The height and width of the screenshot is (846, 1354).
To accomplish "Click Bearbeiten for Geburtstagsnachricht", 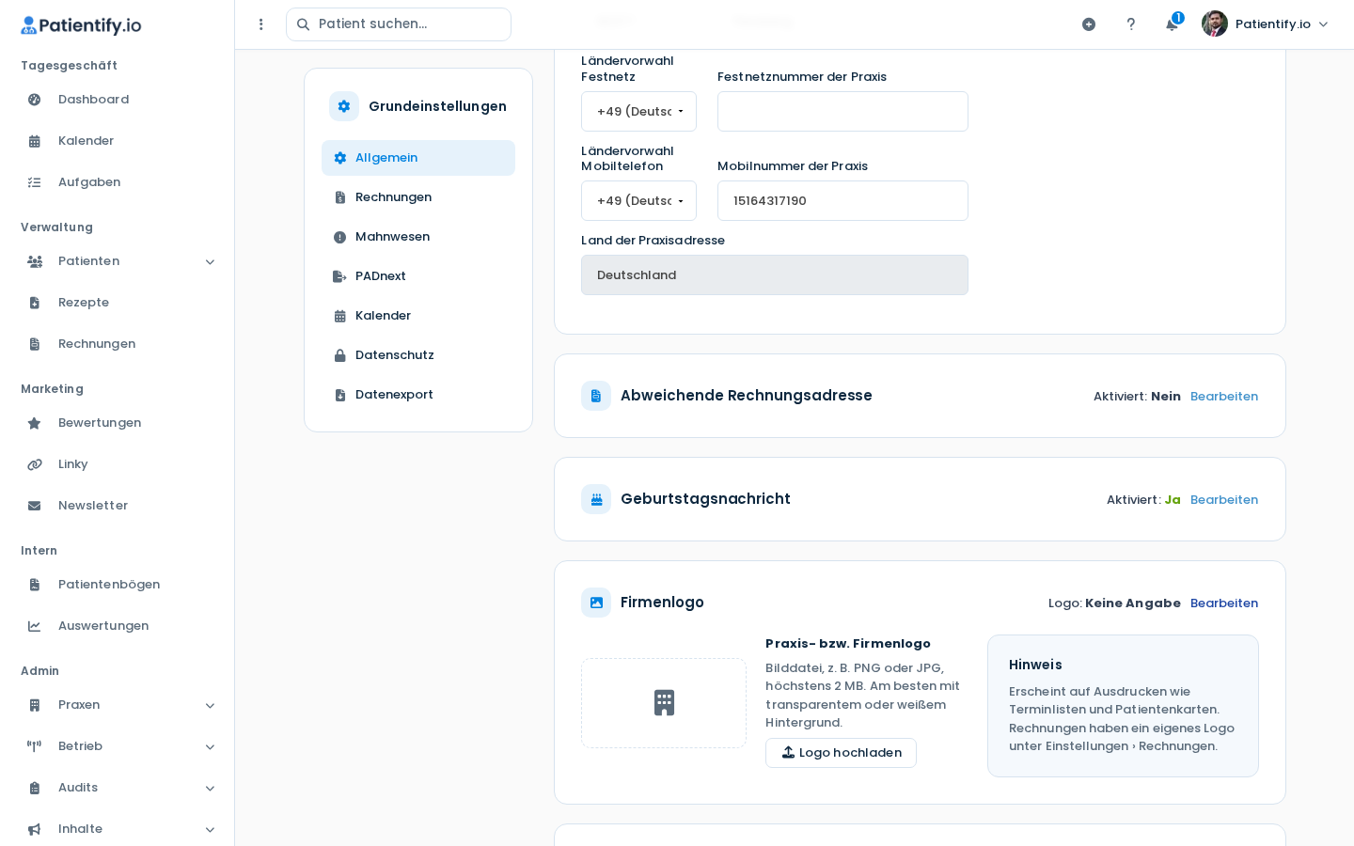I will [1224, 500].
